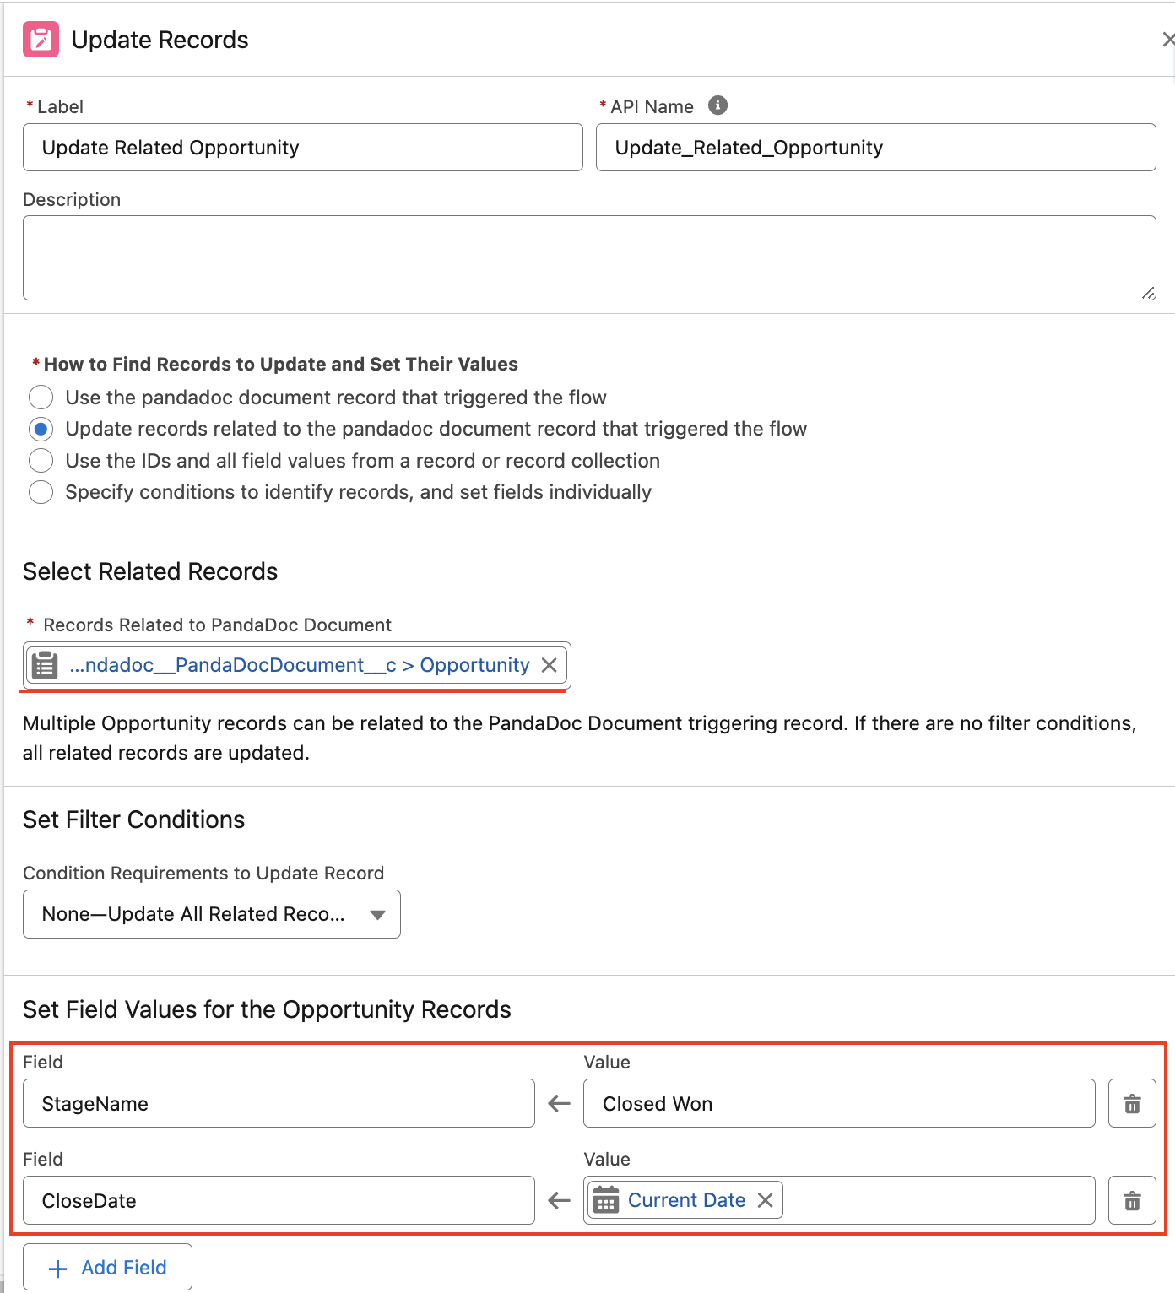Click the StageName field input
The width and height of the screenshot is (1175, 1293).
tap(279, 1103)
